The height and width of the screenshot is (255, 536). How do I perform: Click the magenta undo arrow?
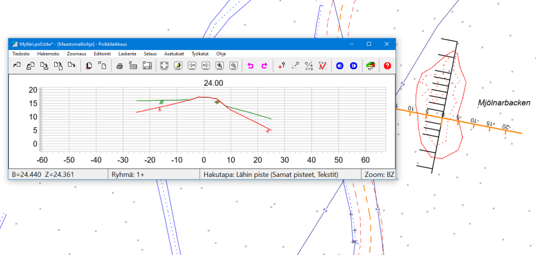point(250,66)
